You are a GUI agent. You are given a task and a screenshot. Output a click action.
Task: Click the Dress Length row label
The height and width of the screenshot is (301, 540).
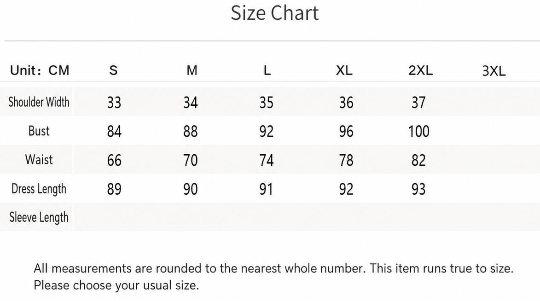point(39,189)
